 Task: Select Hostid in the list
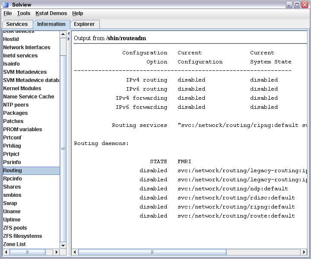(x=32, y=39)
